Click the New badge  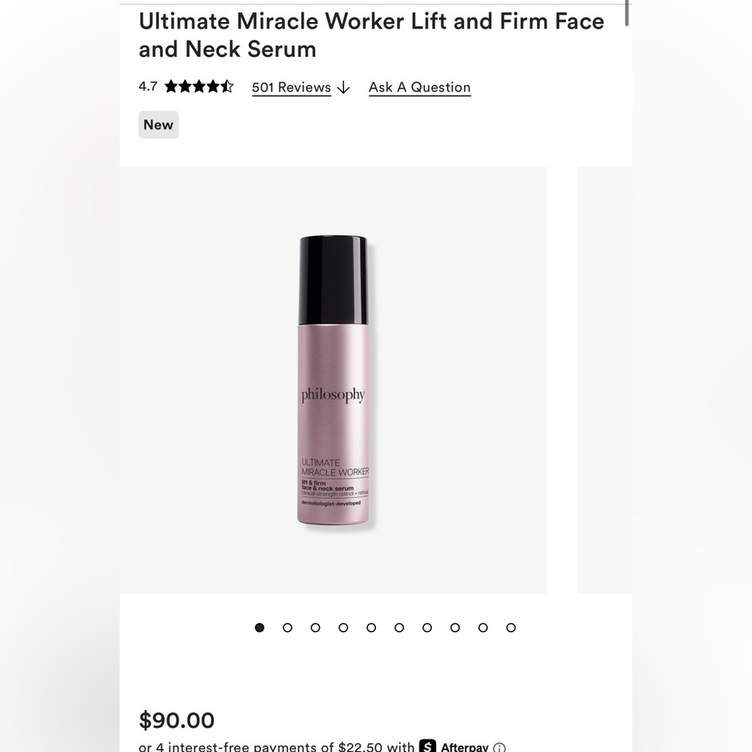[158, 124]
